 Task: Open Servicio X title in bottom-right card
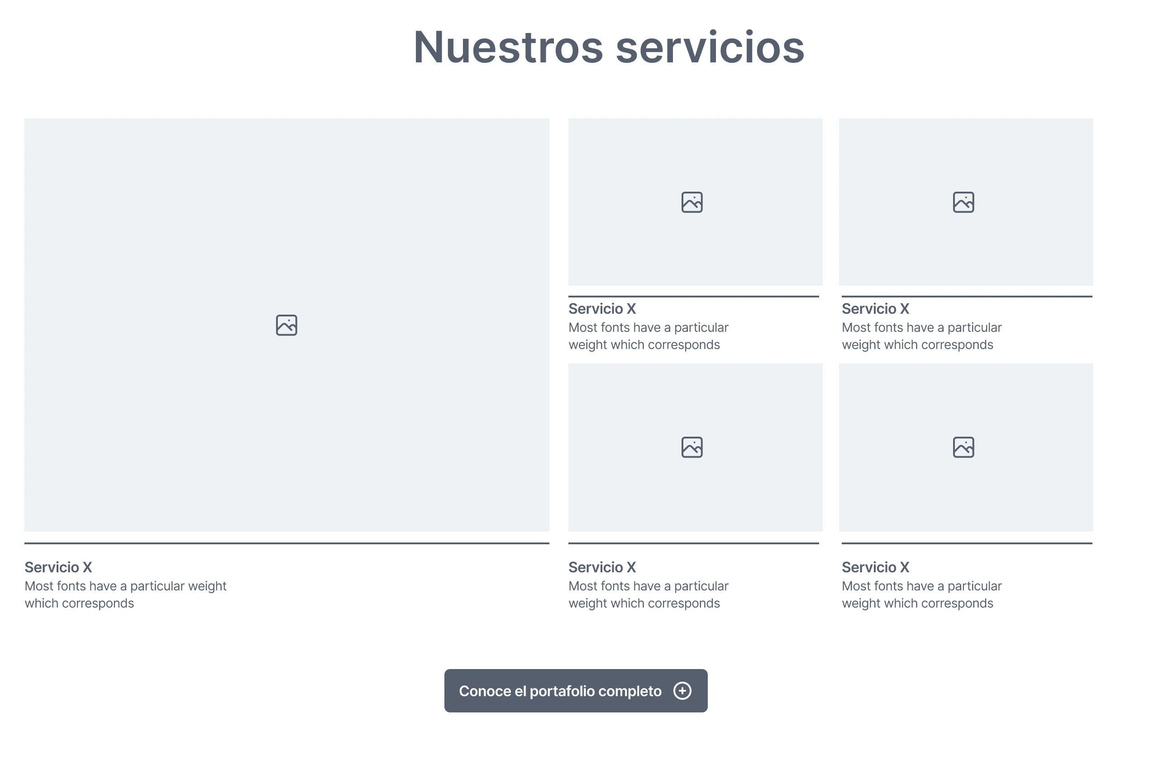[x=875, y=567]
